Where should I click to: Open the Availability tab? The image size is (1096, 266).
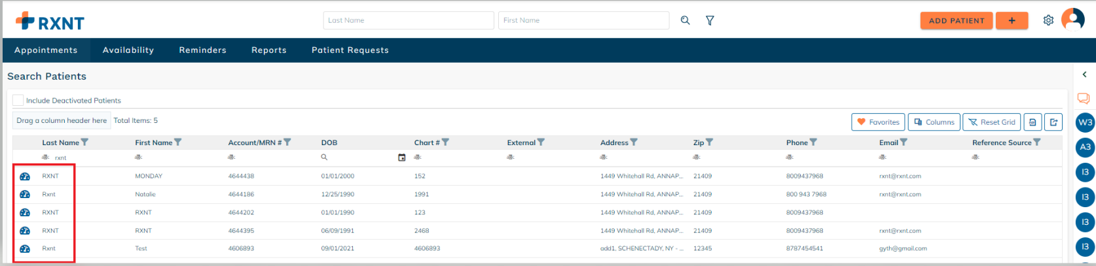pos(128,50)
